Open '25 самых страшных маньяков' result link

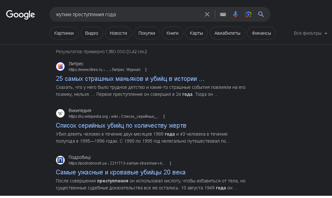pyautogui.click(x=130, y=79)
